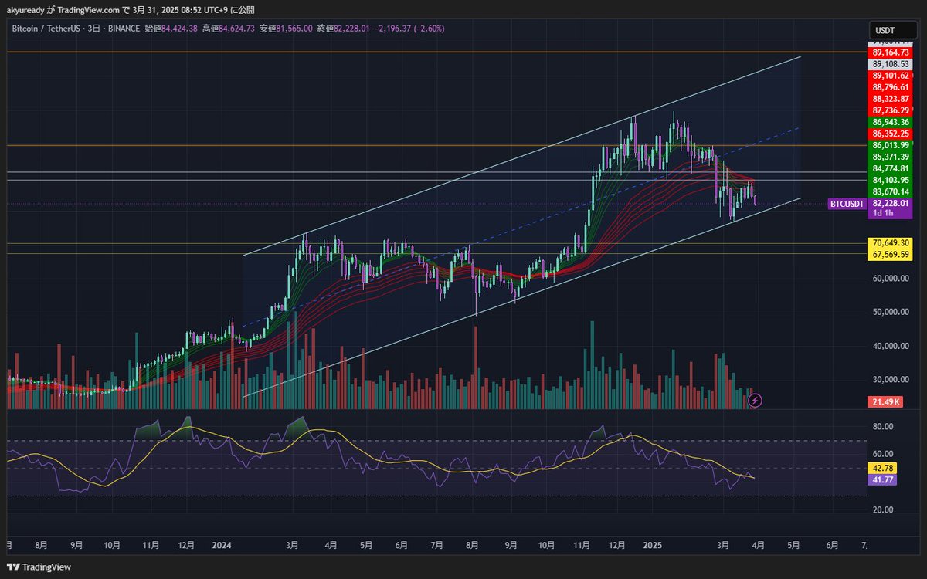Select the 86,013.99 price label

coord(889,145)
